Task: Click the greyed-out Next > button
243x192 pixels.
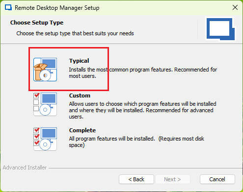Action: [172, 179]
